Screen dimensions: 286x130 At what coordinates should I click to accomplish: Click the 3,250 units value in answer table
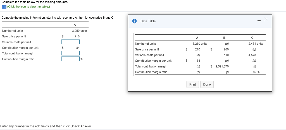point(79,31)
